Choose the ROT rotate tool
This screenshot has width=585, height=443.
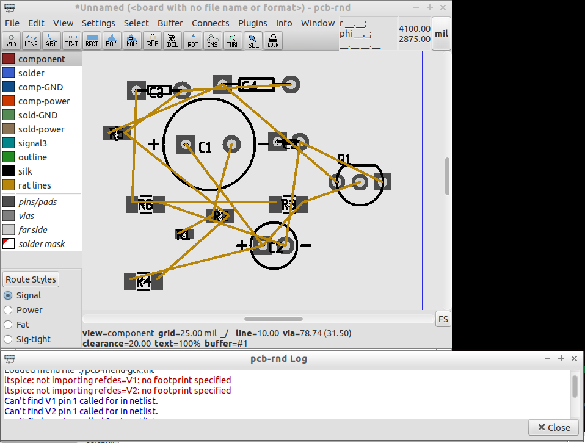point(192,40)
